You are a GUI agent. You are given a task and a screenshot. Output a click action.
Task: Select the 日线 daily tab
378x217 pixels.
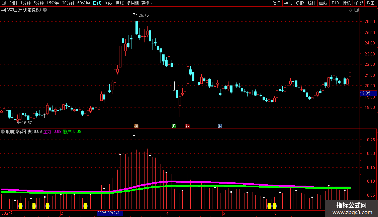pos(97,3)
